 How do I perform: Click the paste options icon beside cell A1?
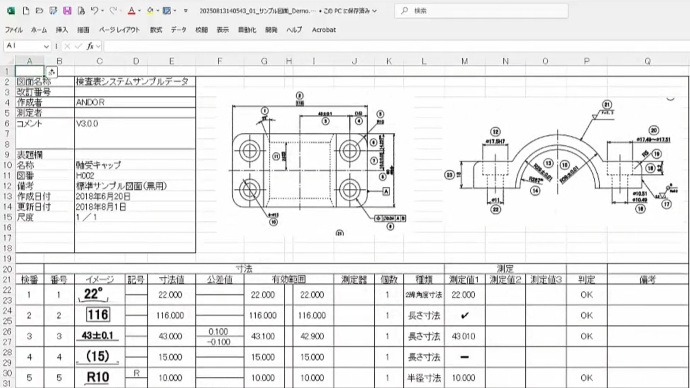point(51,72)
